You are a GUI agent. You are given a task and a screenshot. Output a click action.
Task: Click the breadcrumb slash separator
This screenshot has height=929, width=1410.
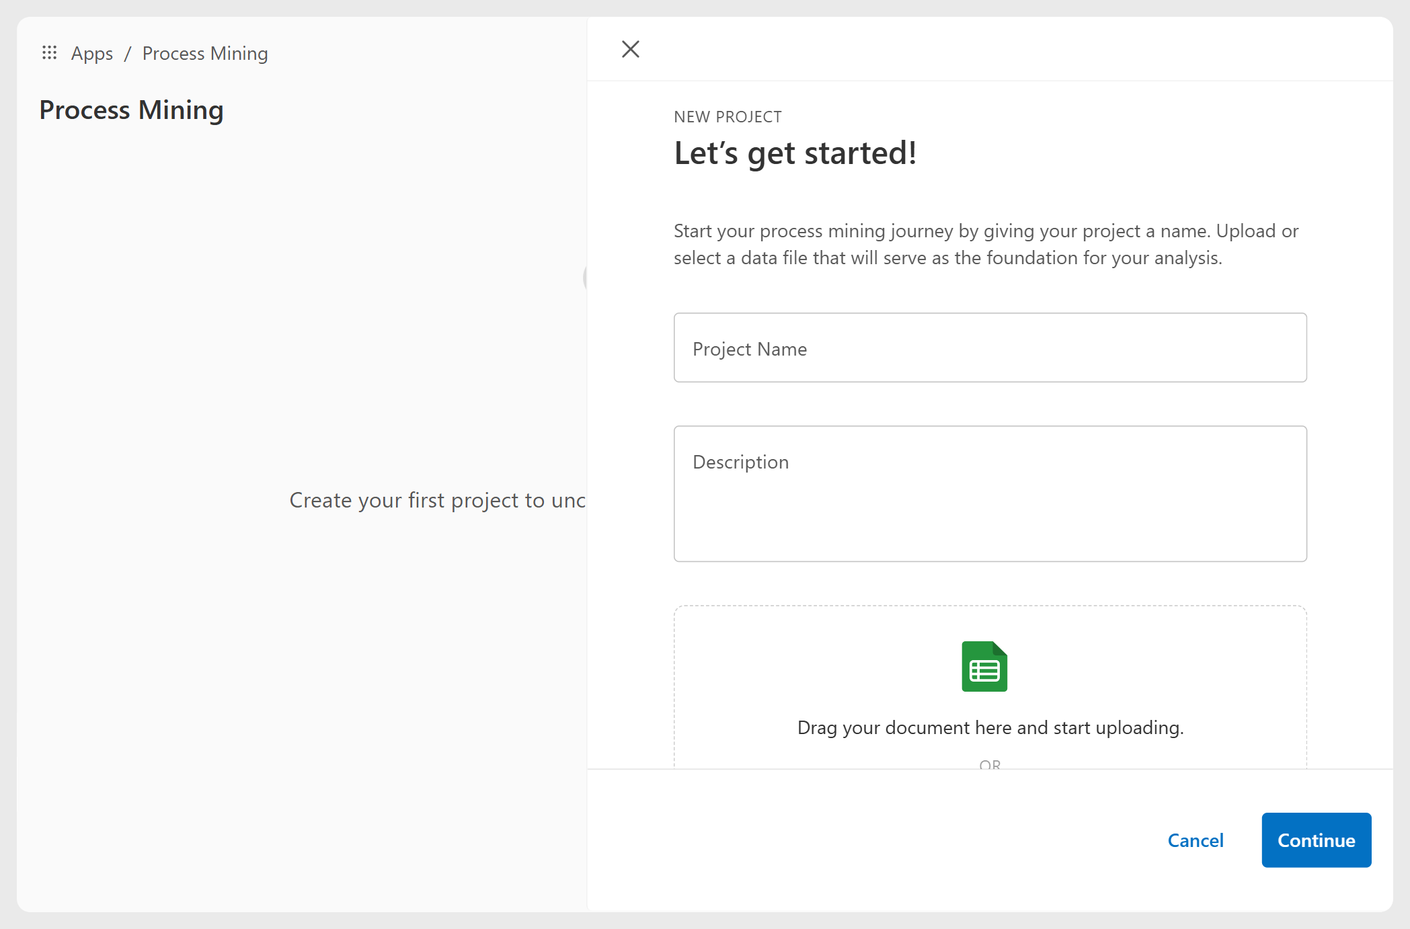pyautogui.click(x=127, y=53)
